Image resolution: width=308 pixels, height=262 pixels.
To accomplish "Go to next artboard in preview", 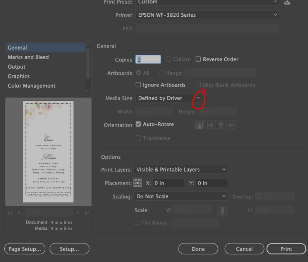I will 78,213.
